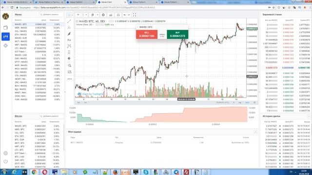The width and height of the screenshot is (312, 175).
Task: Toggle log scale on chart bottom bar
Action: point(240,103)
